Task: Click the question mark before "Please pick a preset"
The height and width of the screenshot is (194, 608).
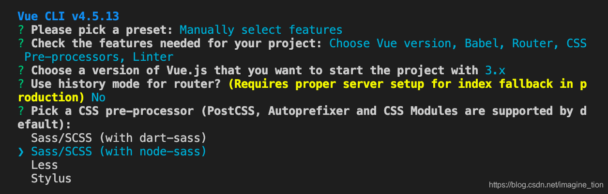Action: (x=21, y=30)
